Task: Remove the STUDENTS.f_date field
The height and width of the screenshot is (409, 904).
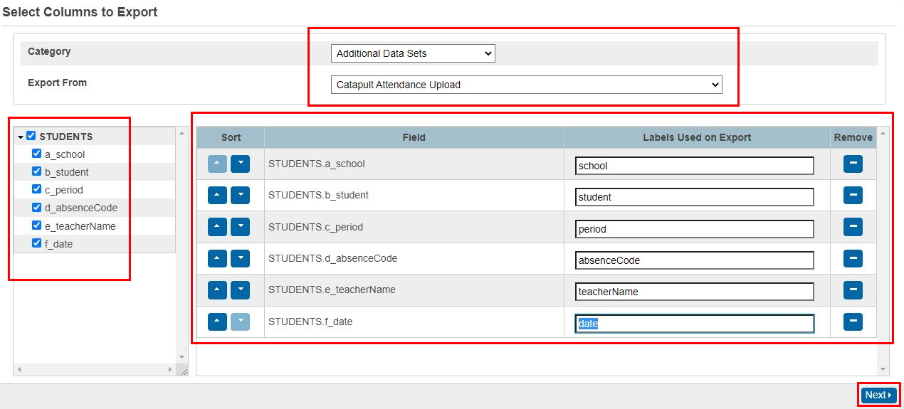Action: click(853, 322)
